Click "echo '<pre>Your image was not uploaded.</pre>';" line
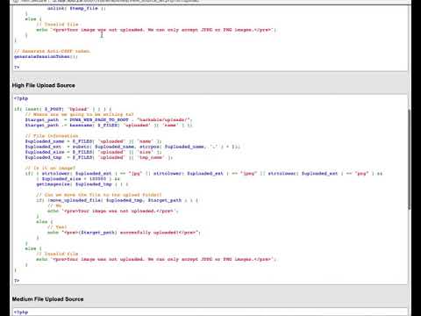This screenshot has height=316, width=421. click(x=113, y=211)
